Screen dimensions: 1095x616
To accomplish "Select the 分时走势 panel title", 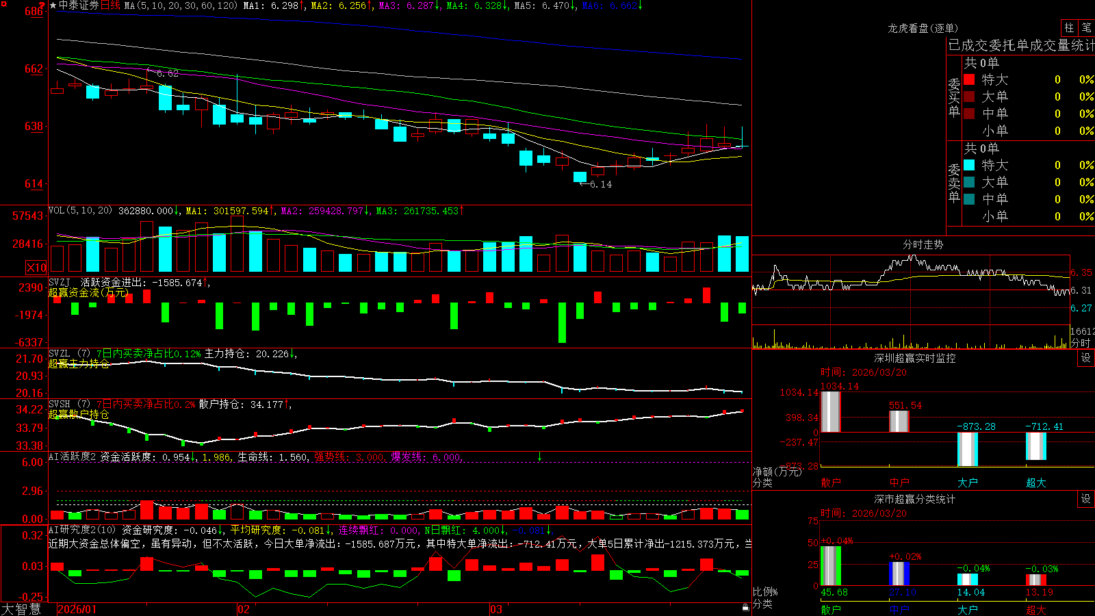I will [x=923, y=244].
